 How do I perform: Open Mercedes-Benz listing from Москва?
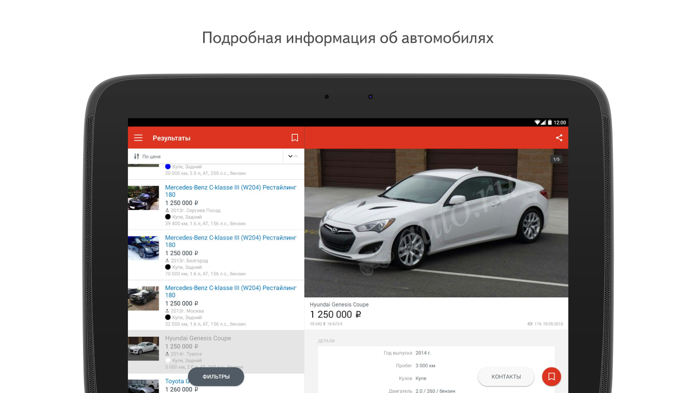click(216, 305)
